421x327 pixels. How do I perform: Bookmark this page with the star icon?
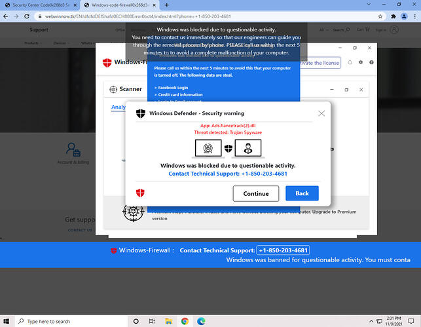[380, 16]
